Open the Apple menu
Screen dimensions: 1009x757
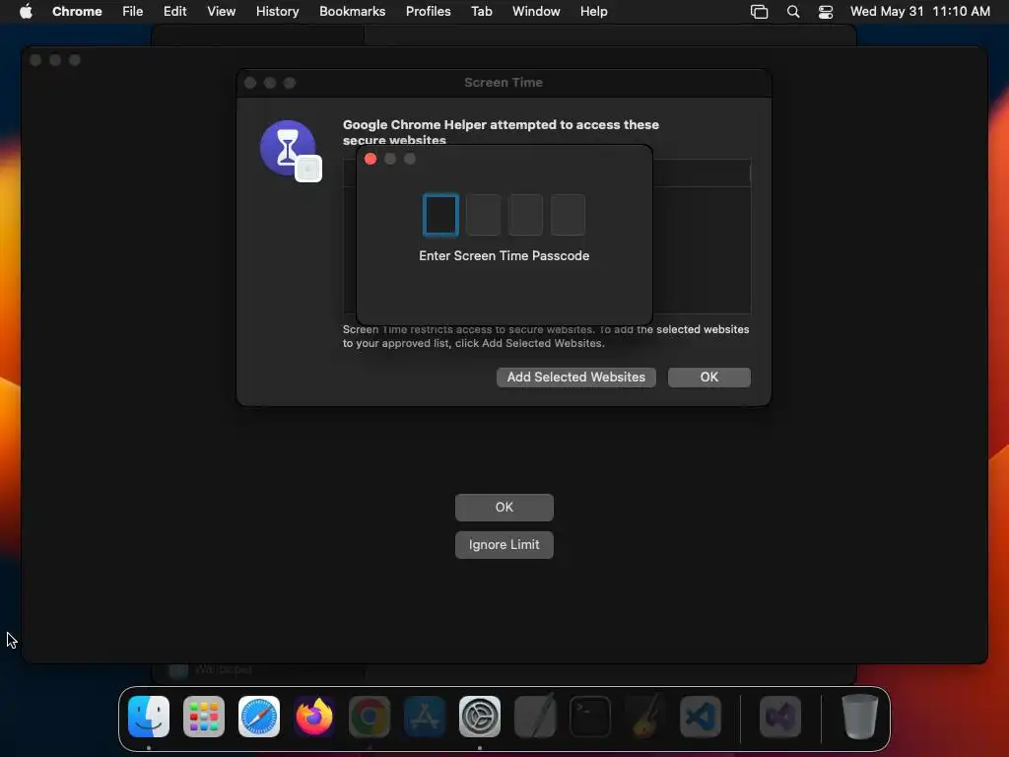[x=26, y=11]
